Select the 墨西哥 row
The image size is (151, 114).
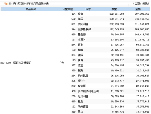pos(111,34)
